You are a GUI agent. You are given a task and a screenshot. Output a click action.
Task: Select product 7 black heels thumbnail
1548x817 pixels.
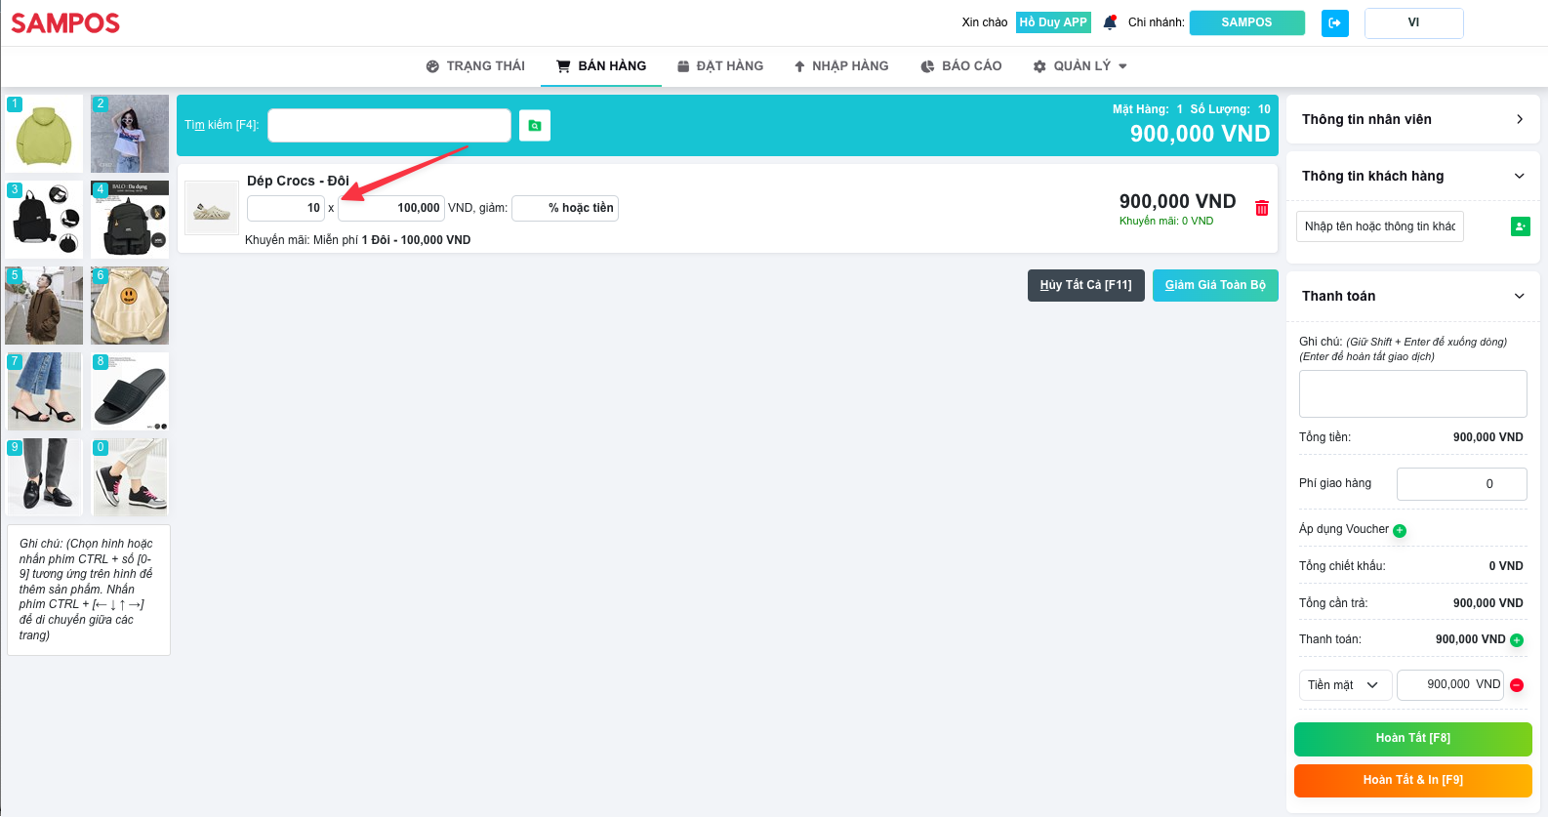pyautogui.click(x=44, y=391)
